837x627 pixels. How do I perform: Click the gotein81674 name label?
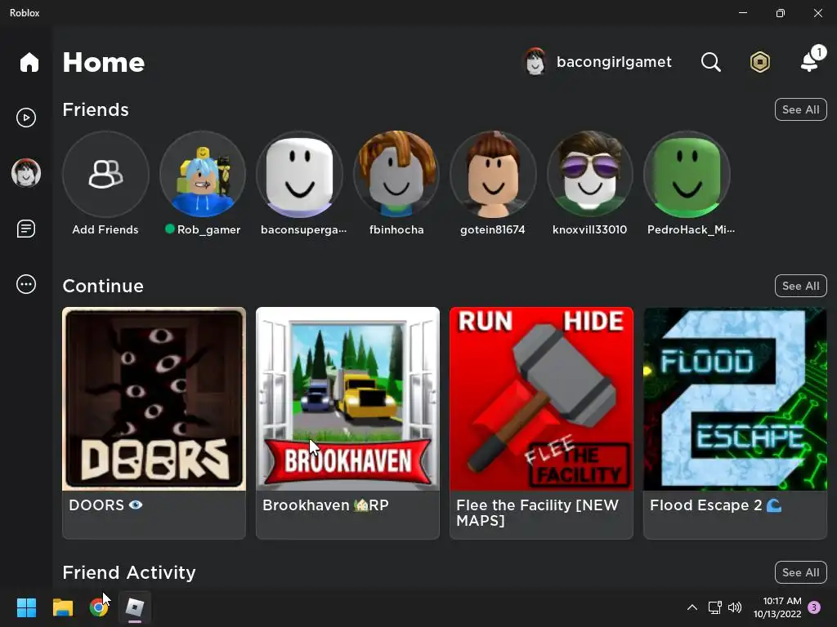coord(493,229)
